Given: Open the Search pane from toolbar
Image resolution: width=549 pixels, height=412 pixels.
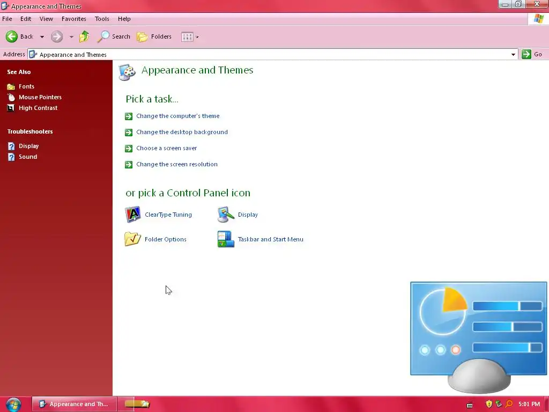Looking at the screenshot, I should [114, 36].
